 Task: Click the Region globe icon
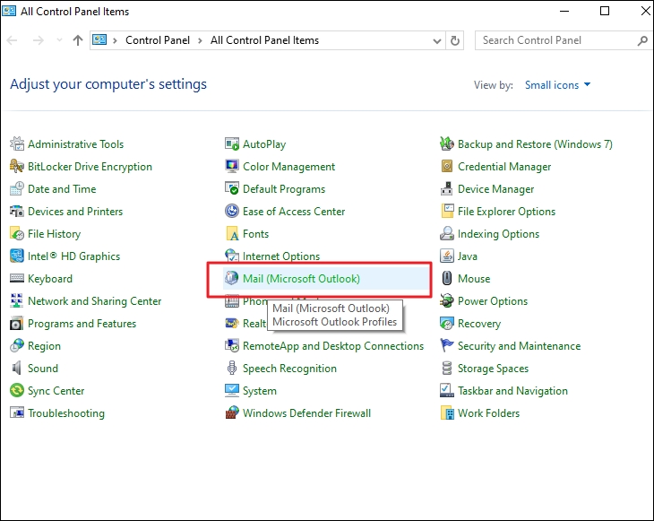pyautogui.click(x=17, y=345)
